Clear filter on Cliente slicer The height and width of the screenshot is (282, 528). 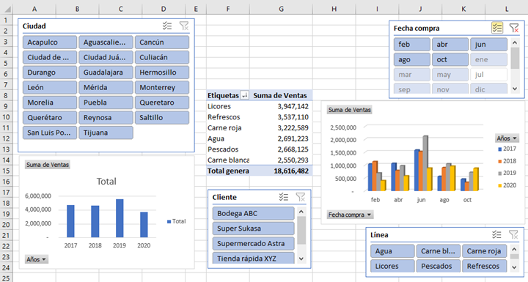(x=301, y=197)
